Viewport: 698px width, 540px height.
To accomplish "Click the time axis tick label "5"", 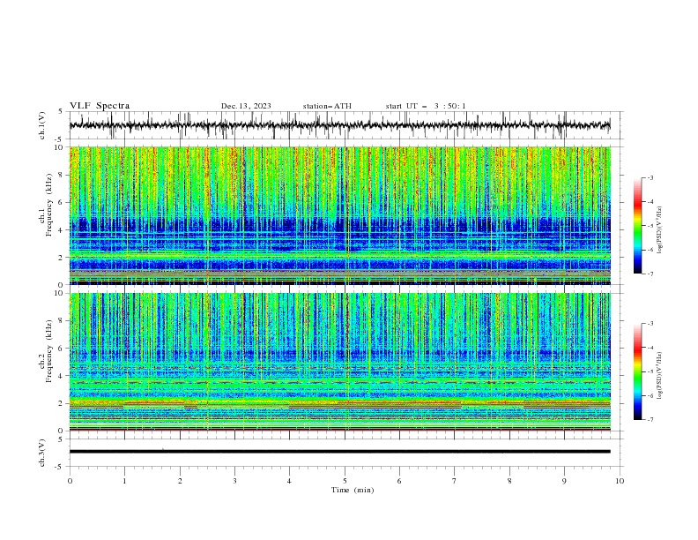I will [345, 481].
